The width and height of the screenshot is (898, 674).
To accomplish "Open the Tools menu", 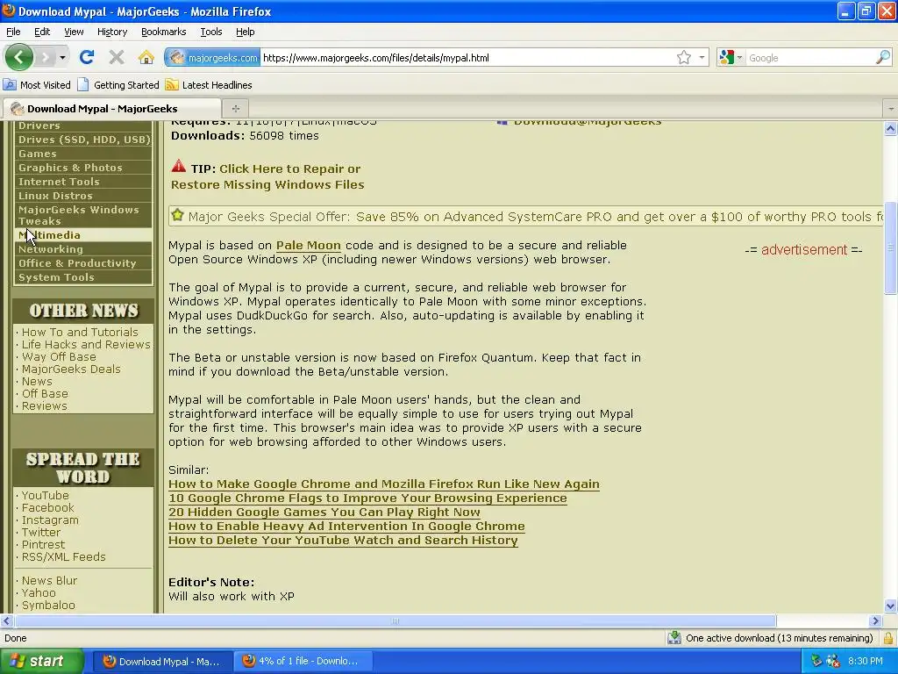I will pos(210,32).
